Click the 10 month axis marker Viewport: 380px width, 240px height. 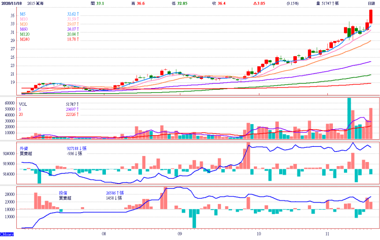point(258,234)
